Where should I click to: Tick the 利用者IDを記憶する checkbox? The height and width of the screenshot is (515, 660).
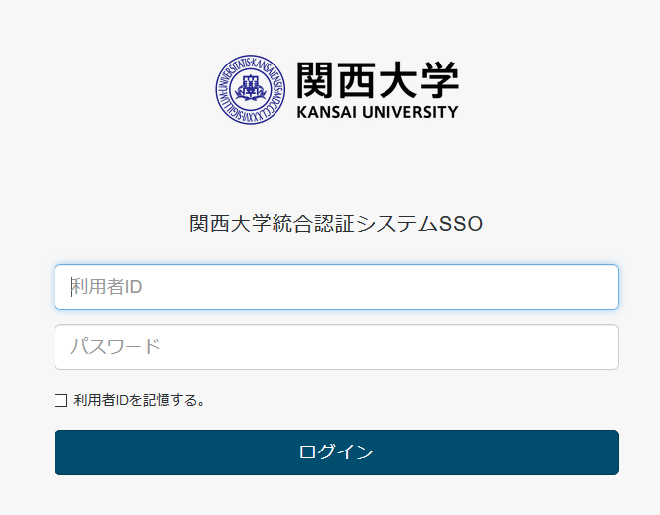pos(61,401)
